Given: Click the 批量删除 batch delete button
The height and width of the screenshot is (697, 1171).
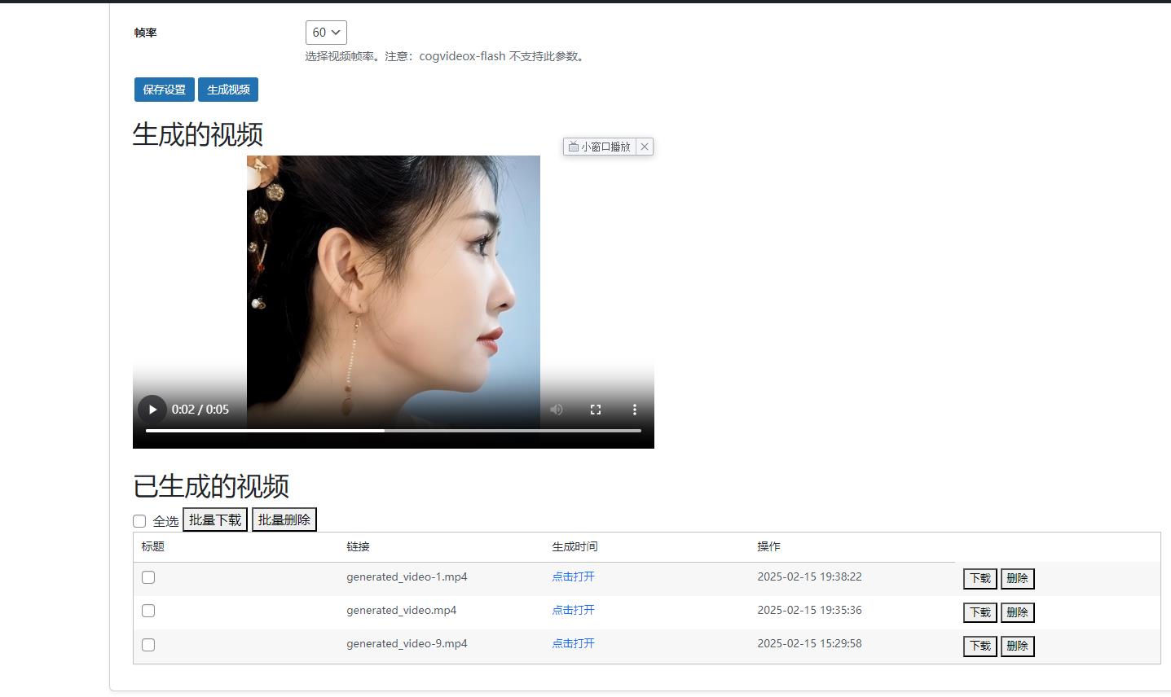Looking at the screenshot, I should pos(284,519).
